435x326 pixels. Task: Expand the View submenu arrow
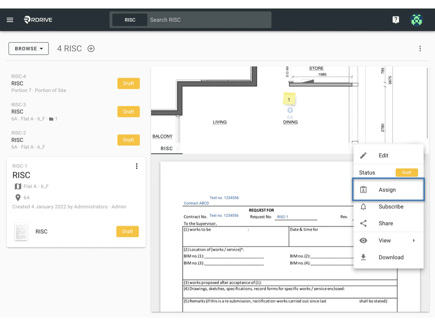click(x=414, y=240)
